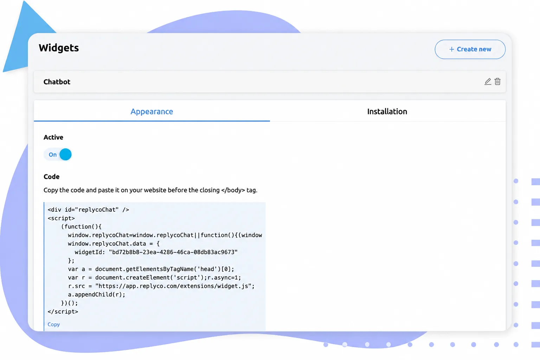Select the Chatbot widget row

tap(270, 82)
